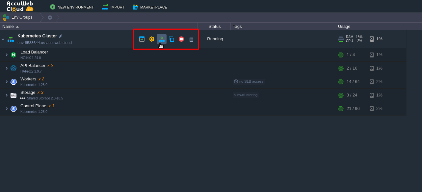The height and width of the screenshot is (192, 422).
Task: Click the NGINX 1.24.0 version text
Action: point(31,58)
